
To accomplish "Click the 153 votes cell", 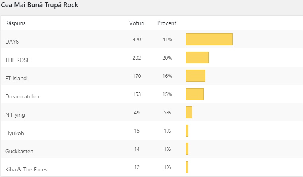I will tap(137, 94).
